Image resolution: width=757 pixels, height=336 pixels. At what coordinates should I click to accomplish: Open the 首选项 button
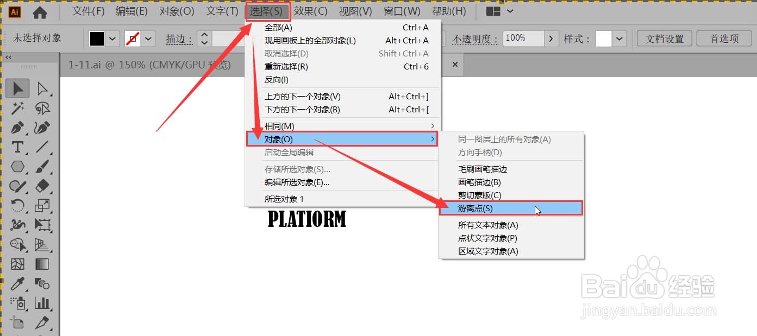723,39
